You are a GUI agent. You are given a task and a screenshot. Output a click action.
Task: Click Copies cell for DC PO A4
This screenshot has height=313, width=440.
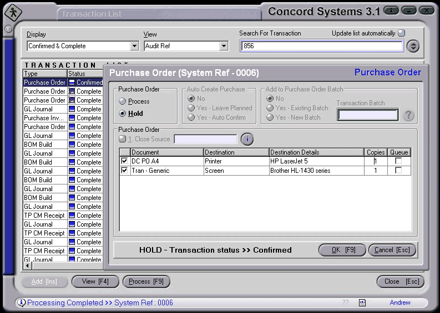click(x=376, y=161)
